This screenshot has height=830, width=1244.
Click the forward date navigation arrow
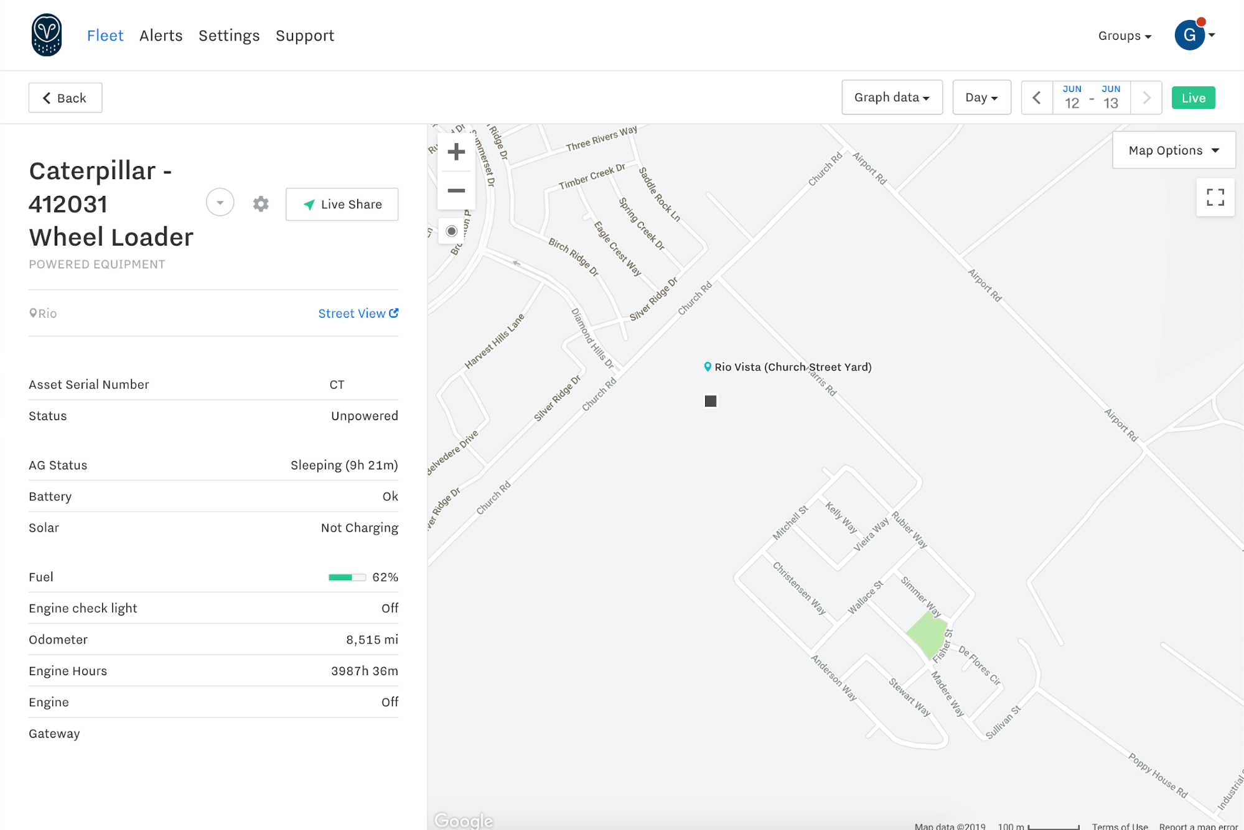click(1148, 96)
